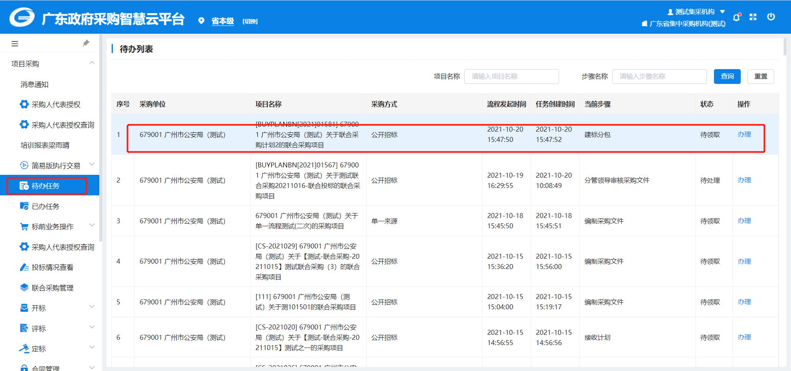Open 已办任务 in the sidebar
This screenshot has height=371, width=791.
tap(45, 206)
